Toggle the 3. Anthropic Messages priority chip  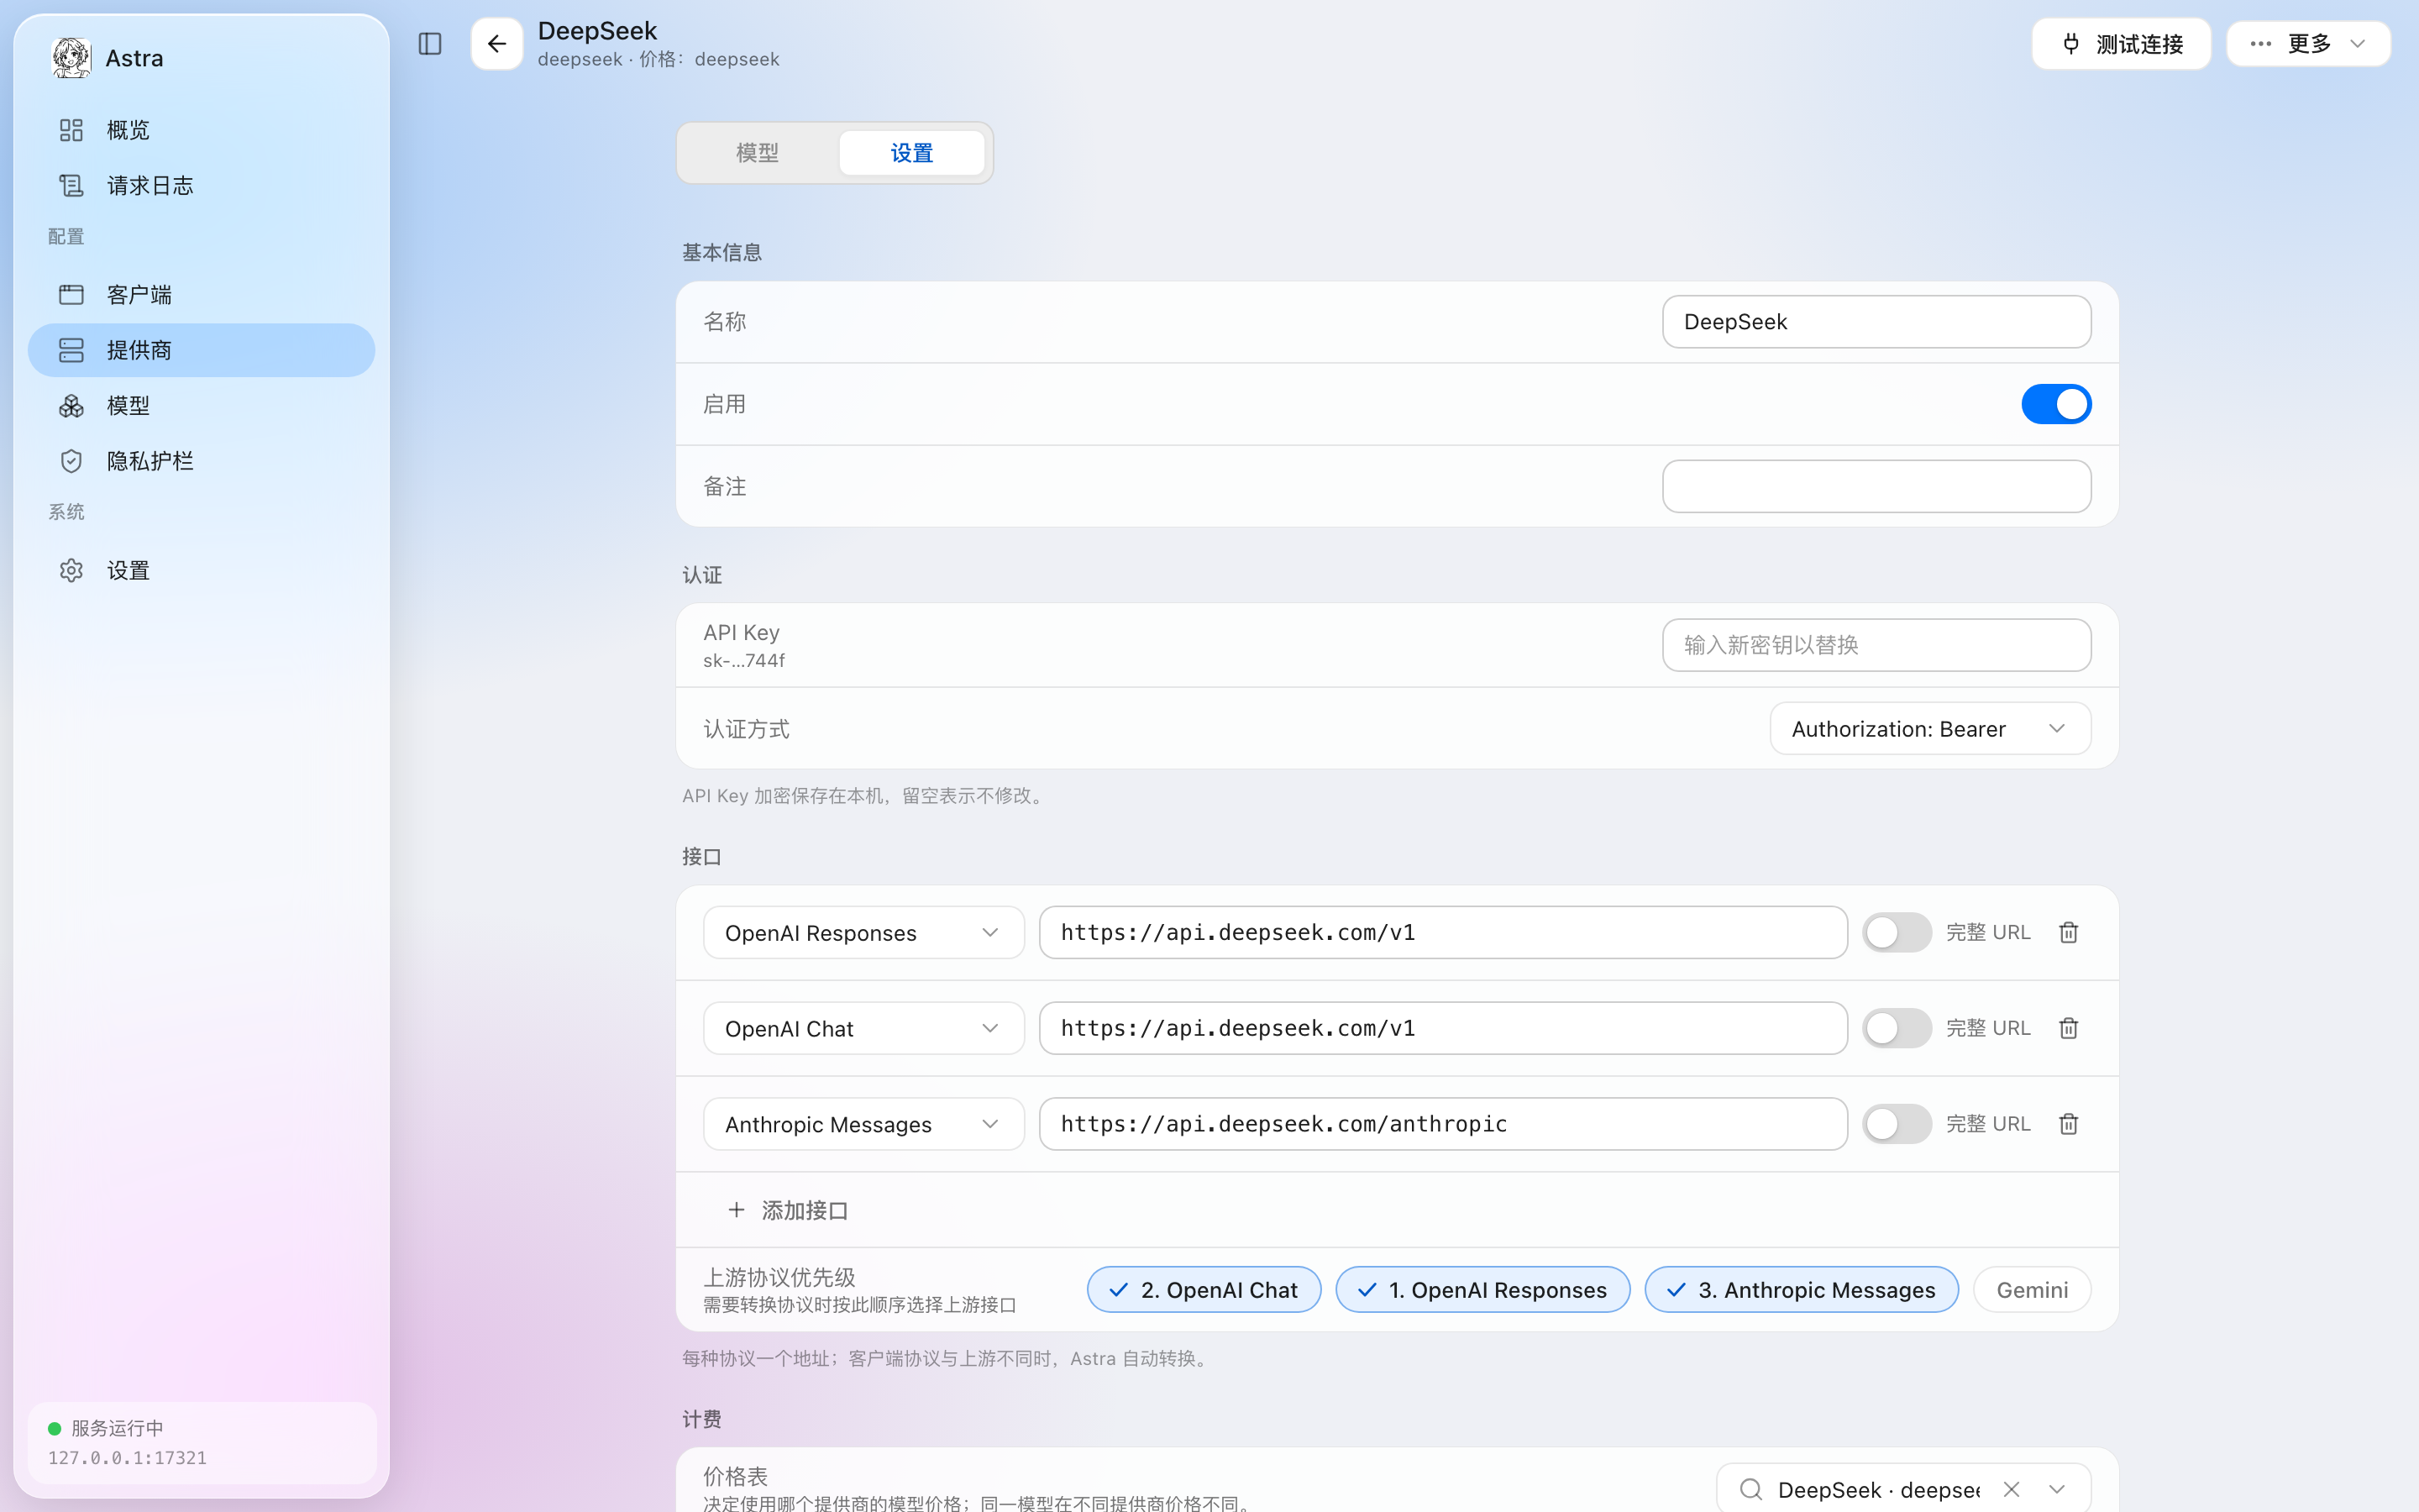click(1802, 1290)
